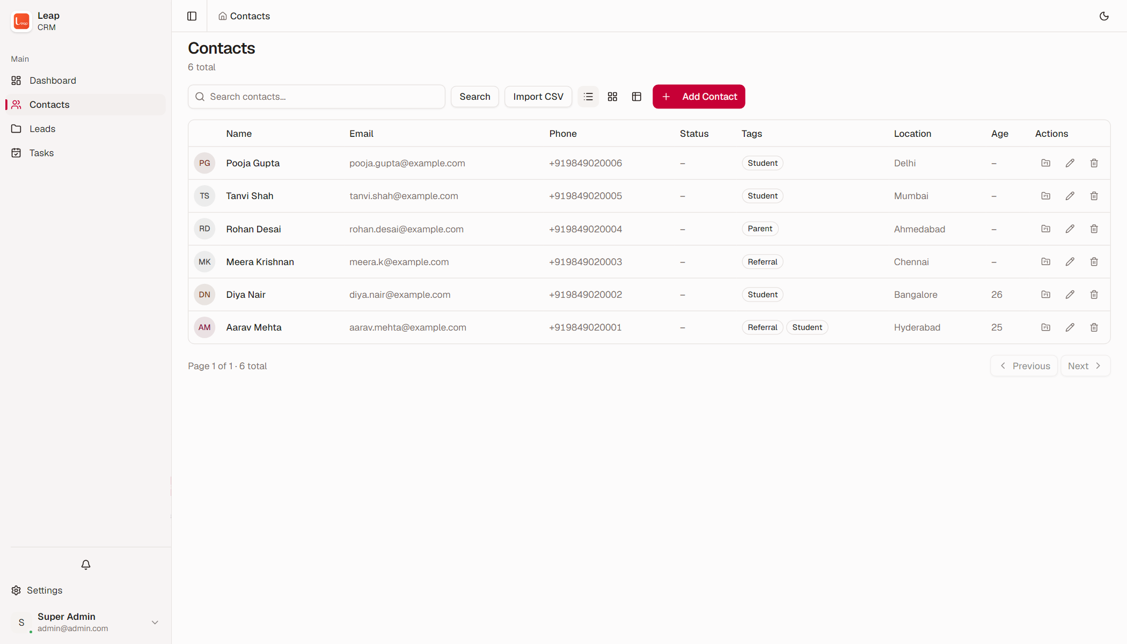Open notifications bell icon
This screenshot has height=644, width=1127.
(86, 565)
